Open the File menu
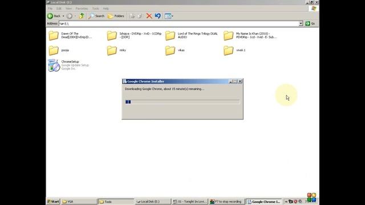Viewport: 365px width, 205px height. (x=50, y=9)
